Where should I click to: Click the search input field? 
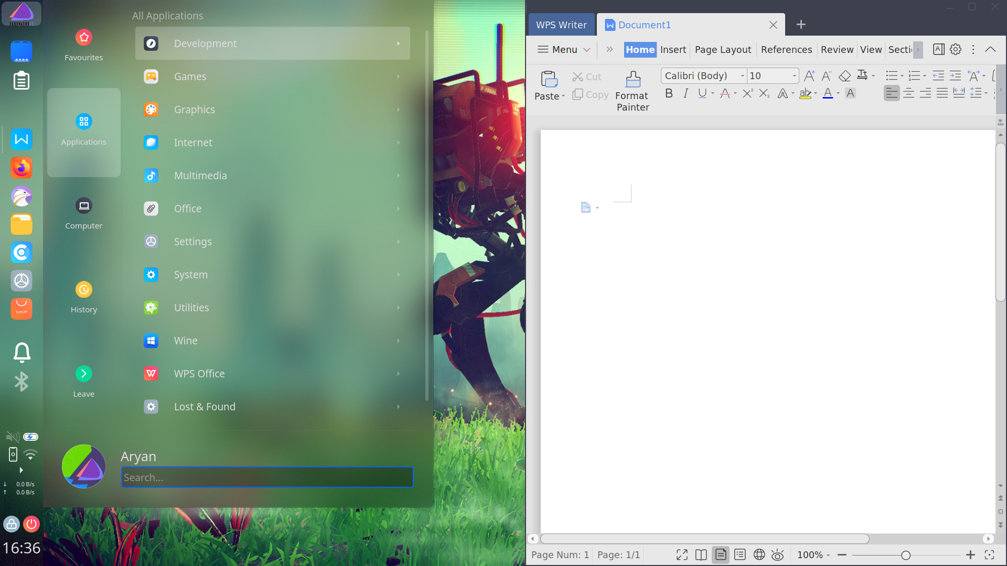267,477
